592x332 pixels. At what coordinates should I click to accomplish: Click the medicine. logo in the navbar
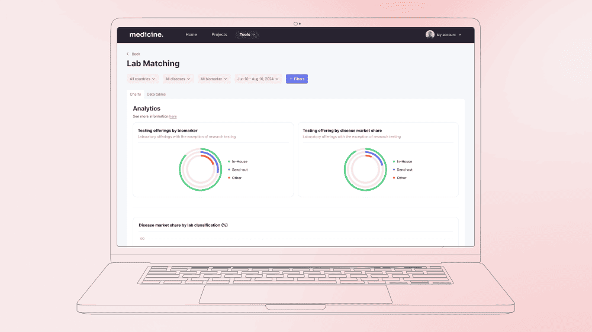point(146,35)
